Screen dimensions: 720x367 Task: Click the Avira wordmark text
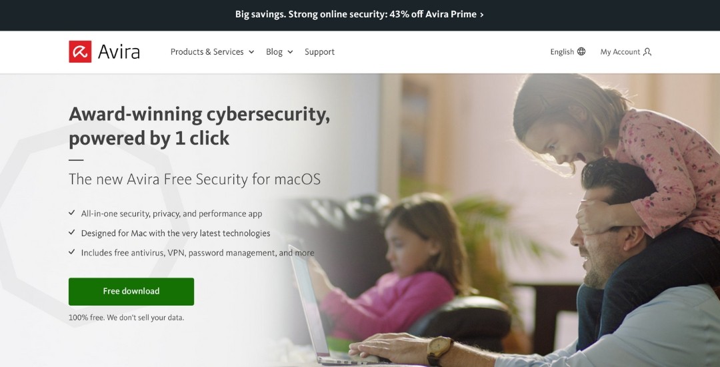(x=119, y=52)
